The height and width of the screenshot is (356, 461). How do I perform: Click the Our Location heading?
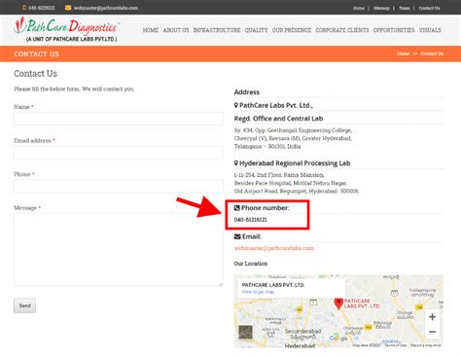pyautogui.click(x=251, y=264)
